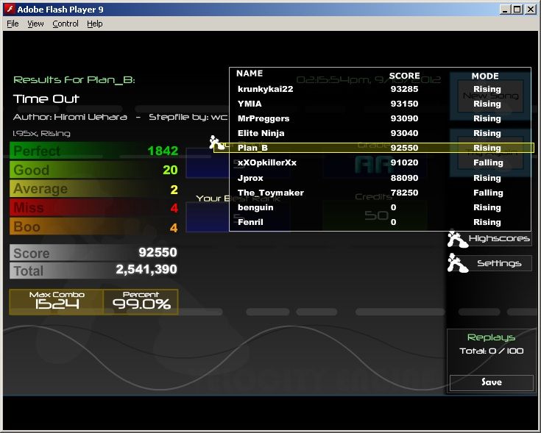Open the Control menu

point(66,24)
